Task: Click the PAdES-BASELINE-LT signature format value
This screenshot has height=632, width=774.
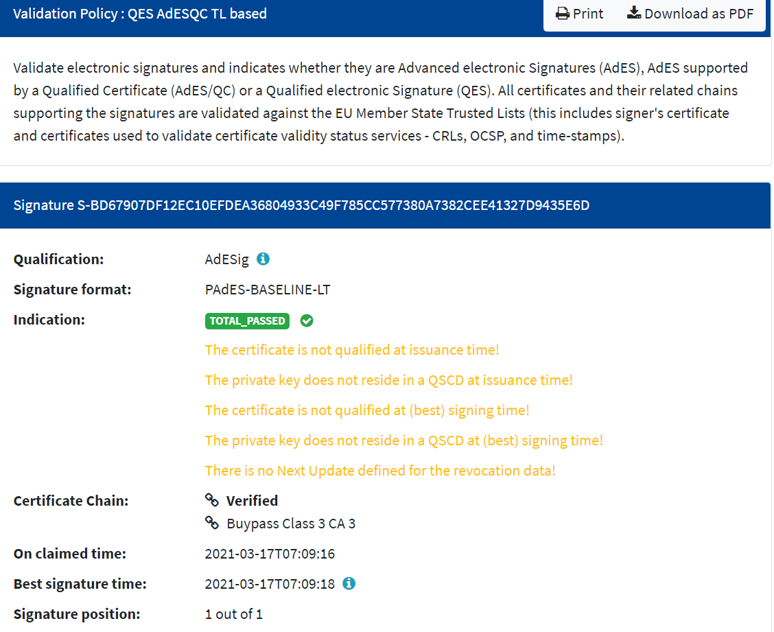Action: (268, 290)
